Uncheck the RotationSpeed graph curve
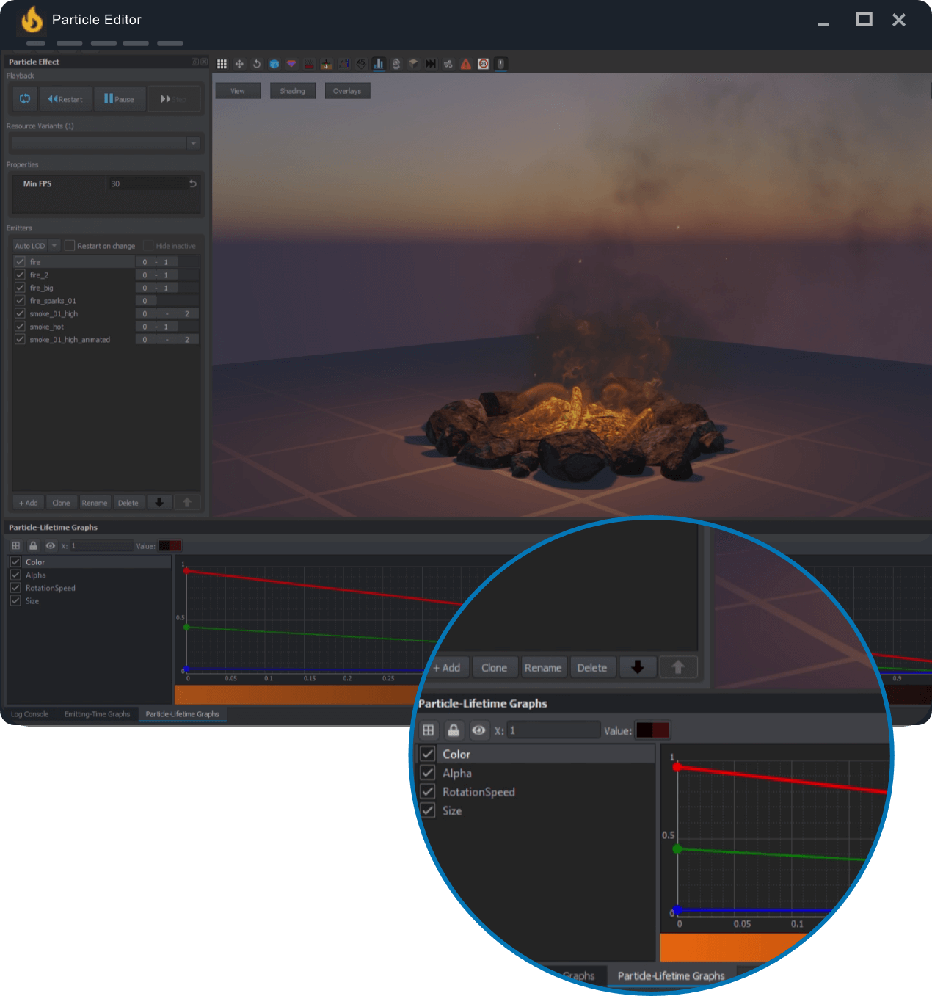932x996 pixels. pyautogui.click(x=15, y=587)
